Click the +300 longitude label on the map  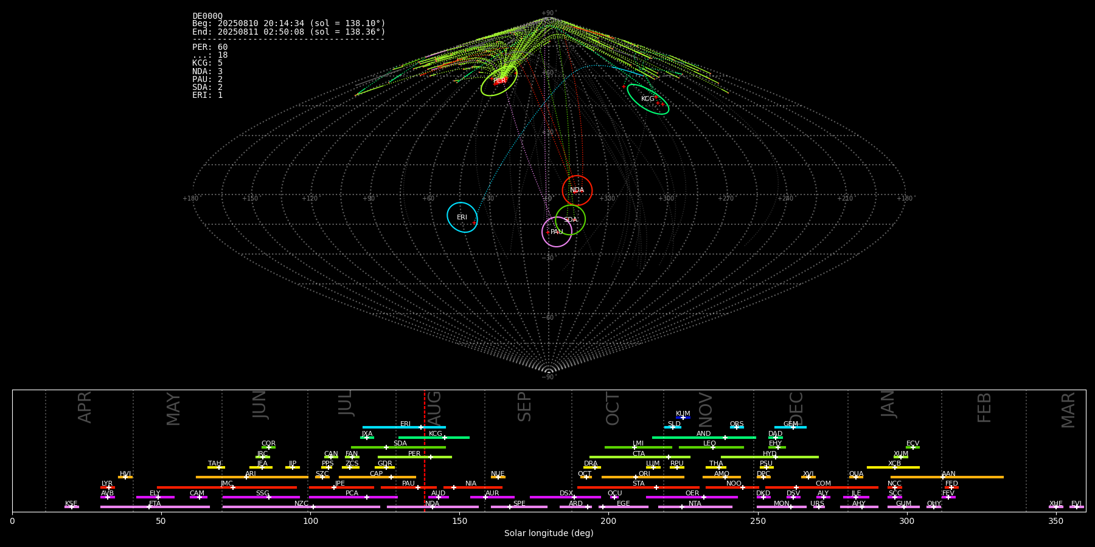pos(666,198)
